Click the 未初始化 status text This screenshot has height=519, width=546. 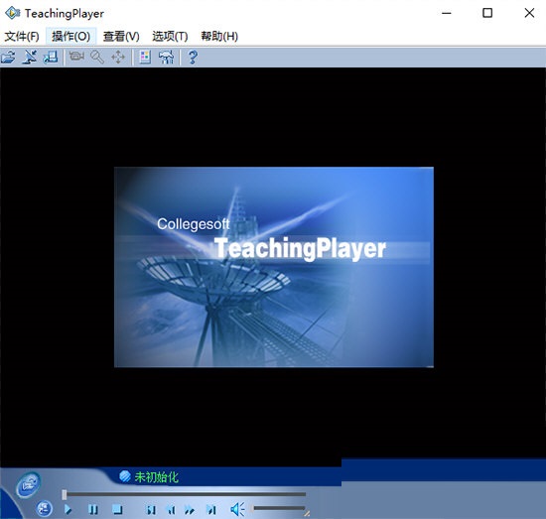(156, 477)
